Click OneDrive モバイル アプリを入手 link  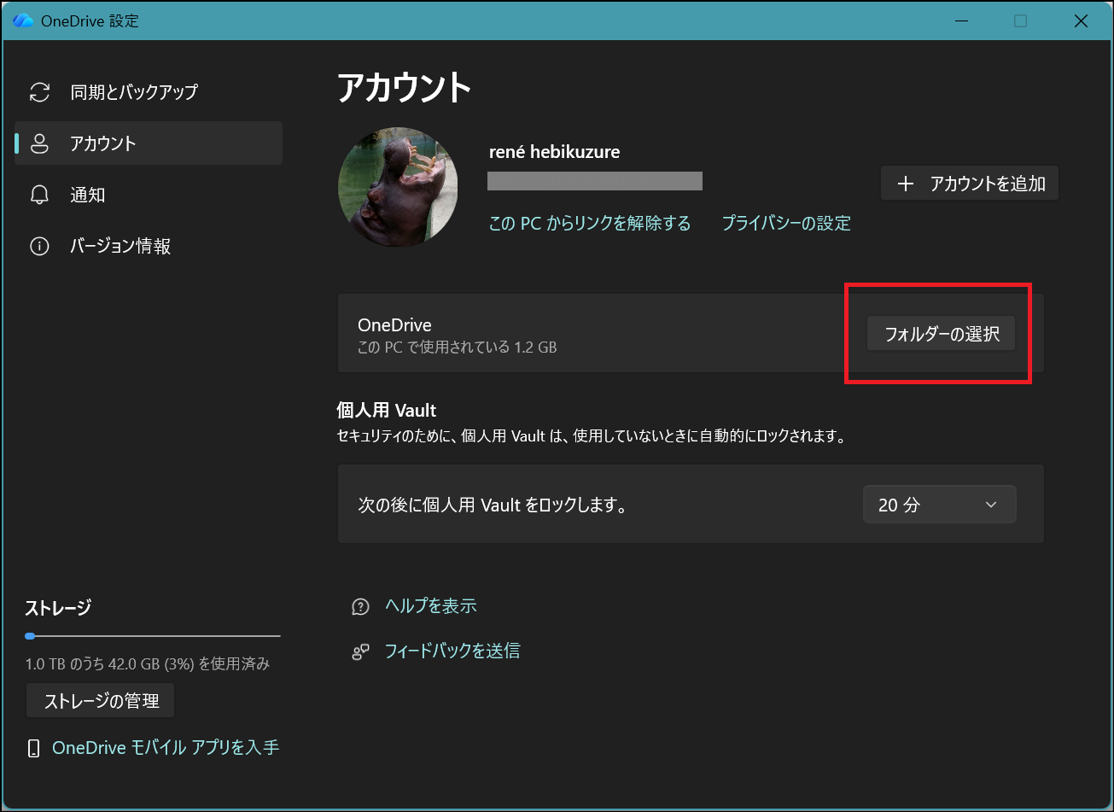point(166,748)
